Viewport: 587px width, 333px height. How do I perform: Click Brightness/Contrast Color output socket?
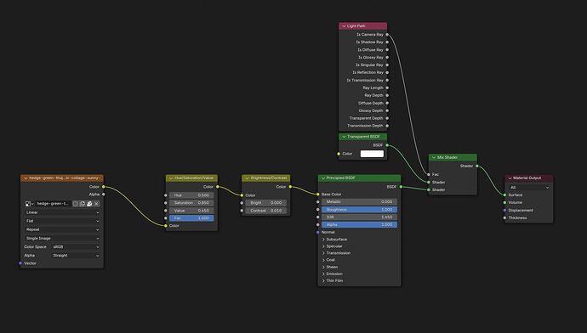[x=290, y=187]
